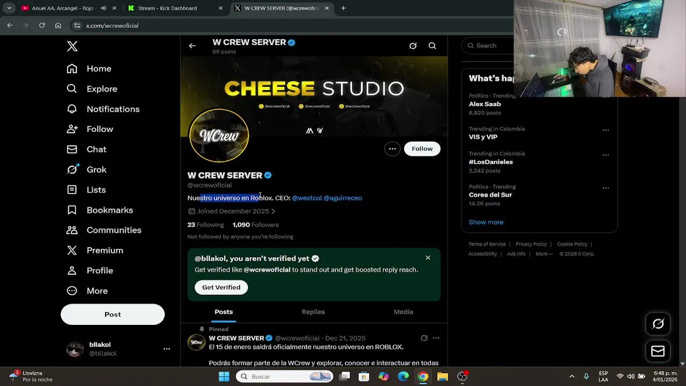Screen dimensions: 686x386
Task: Open Premium from the sidebar
Action: point(94,250)
